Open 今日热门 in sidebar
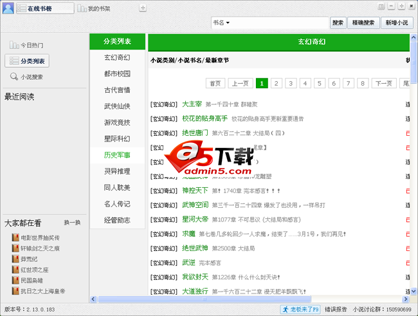Image resolution: width=418 pixels, height=316 pixels. coord(26,45)
